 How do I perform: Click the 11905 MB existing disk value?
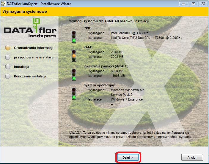[x=118, y=76]
